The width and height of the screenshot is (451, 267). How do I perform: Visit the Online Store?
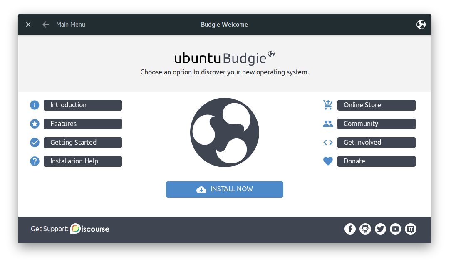coord(376,105)
